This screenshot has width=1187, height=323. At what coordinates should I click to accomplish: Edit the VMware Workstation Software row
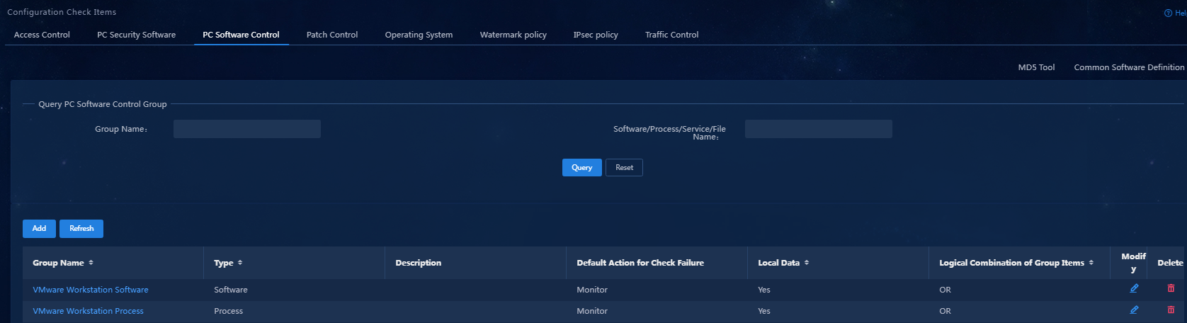tap(1134, 288)
